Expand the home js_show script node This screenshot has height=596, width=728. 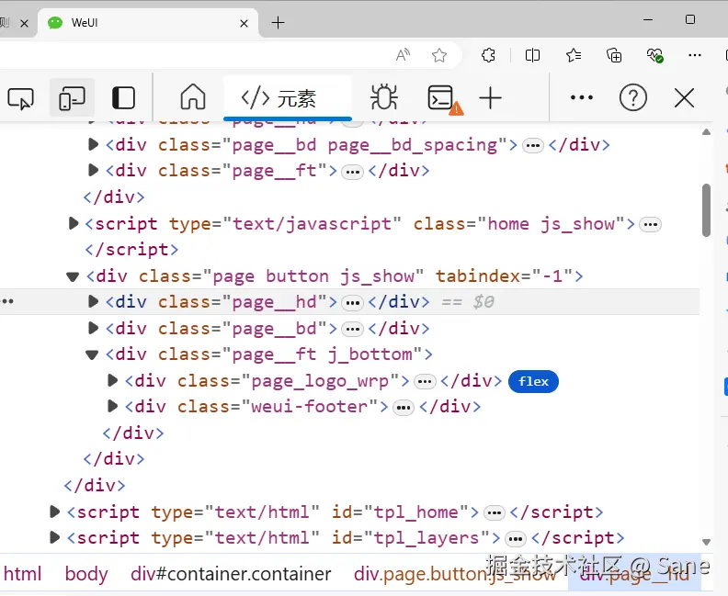[73, 223]
